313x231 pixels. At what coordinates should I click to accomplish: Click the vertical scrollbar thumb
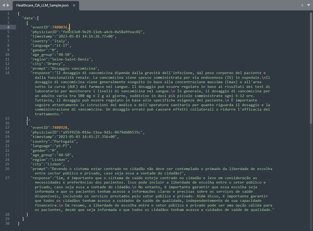311,68
